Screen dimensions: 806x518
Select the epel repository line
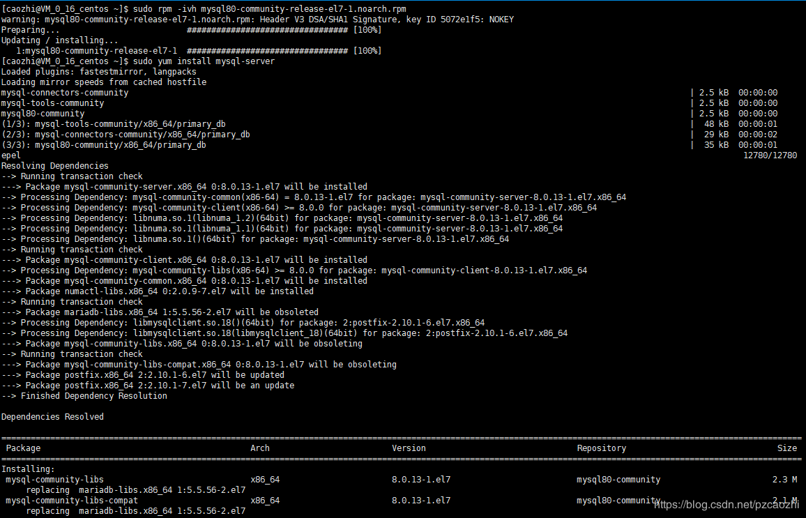click(10, 155)
